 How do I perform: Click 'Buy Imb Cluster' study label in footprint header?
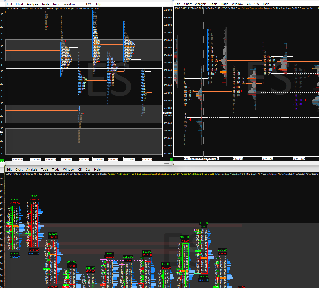coord(99,174)
